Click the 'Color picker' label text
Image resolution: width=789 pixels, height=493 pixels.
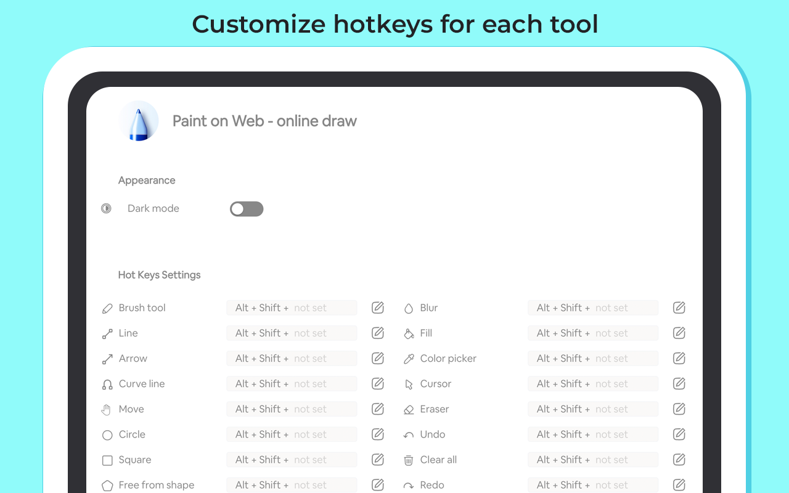click(448, 359)
